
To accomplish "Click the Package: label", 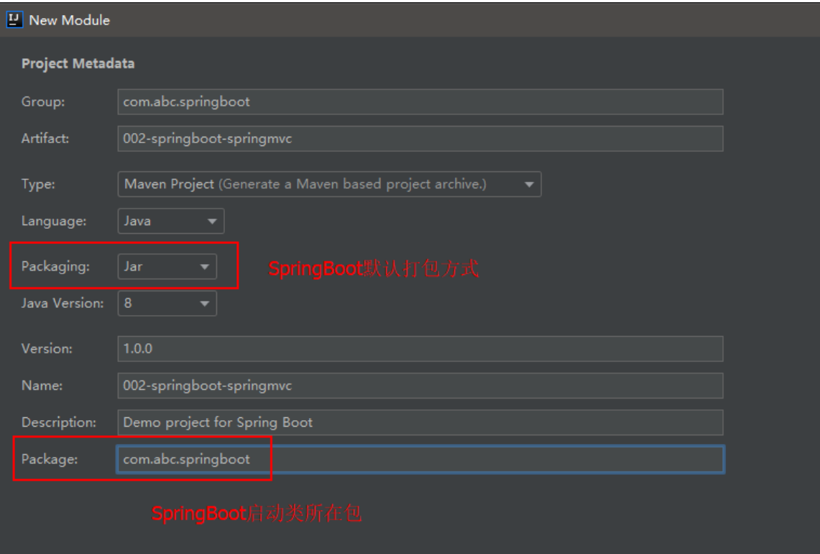I will tap(50, 460).
